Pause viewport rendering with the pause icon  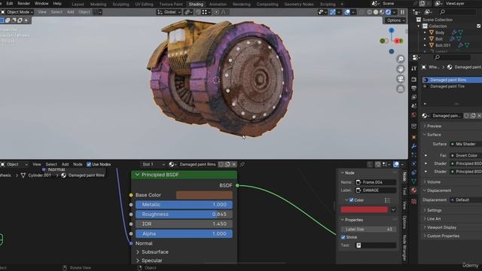coord(402,12)
